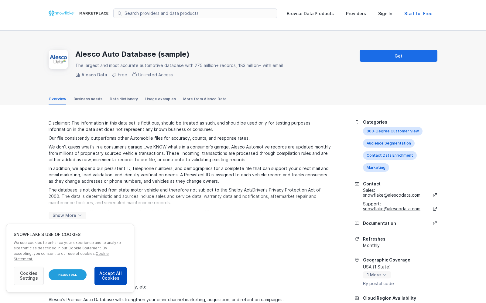The width and height of the screenshot is (486, 303).
Task: Open Cookies Settings
Action: pos(29,276)
